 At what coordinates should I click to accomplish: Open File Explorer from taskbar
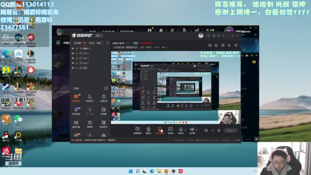(x=159, y=171)
